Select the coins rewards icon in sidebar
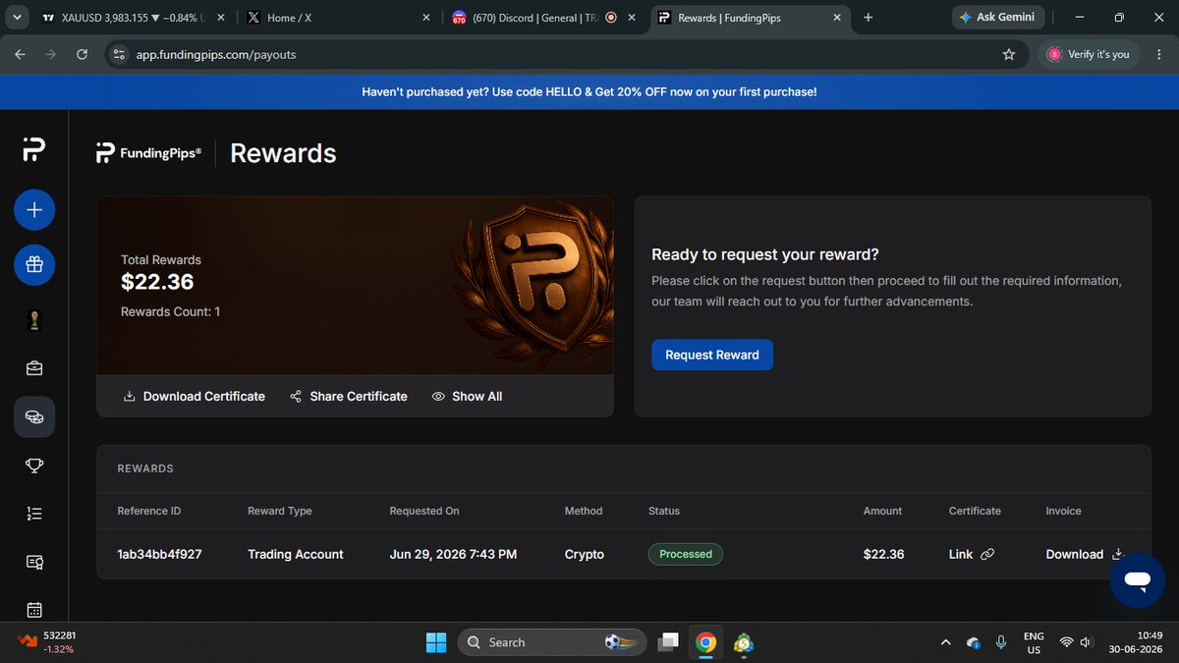 [34, 417]
